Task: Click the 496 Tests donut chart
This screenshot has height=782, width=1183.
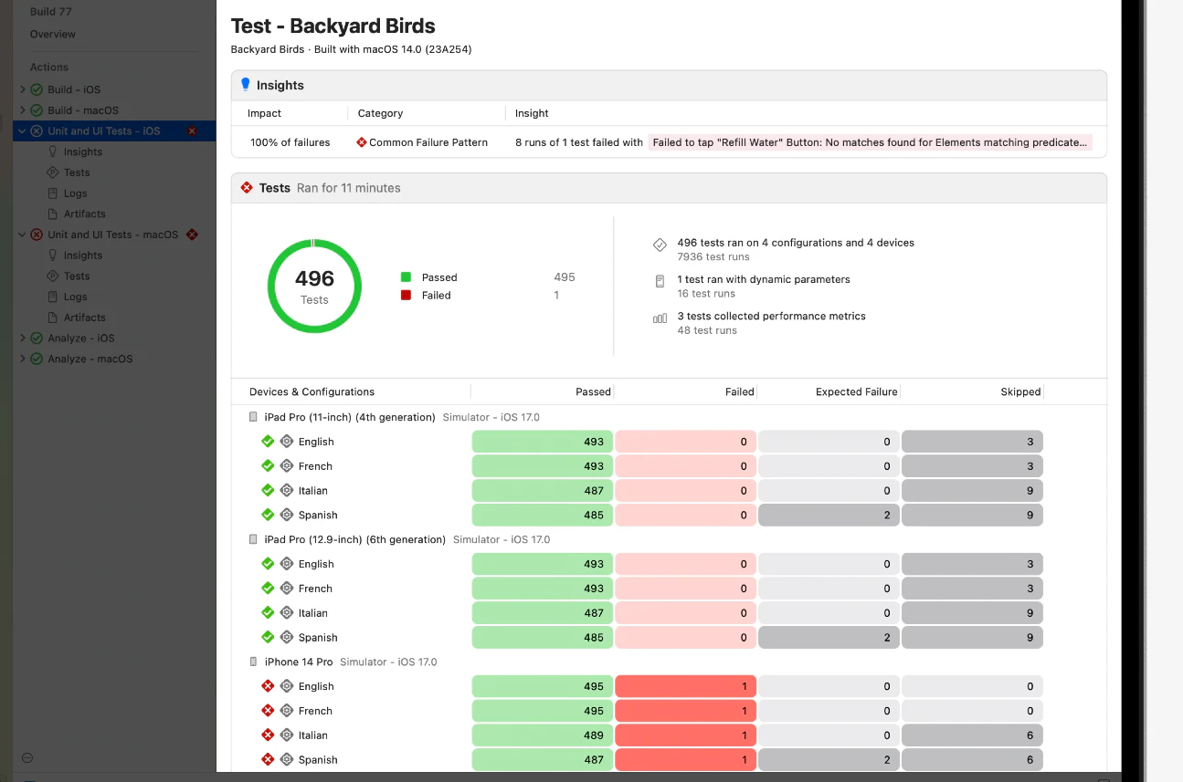Action: (314, 286)
